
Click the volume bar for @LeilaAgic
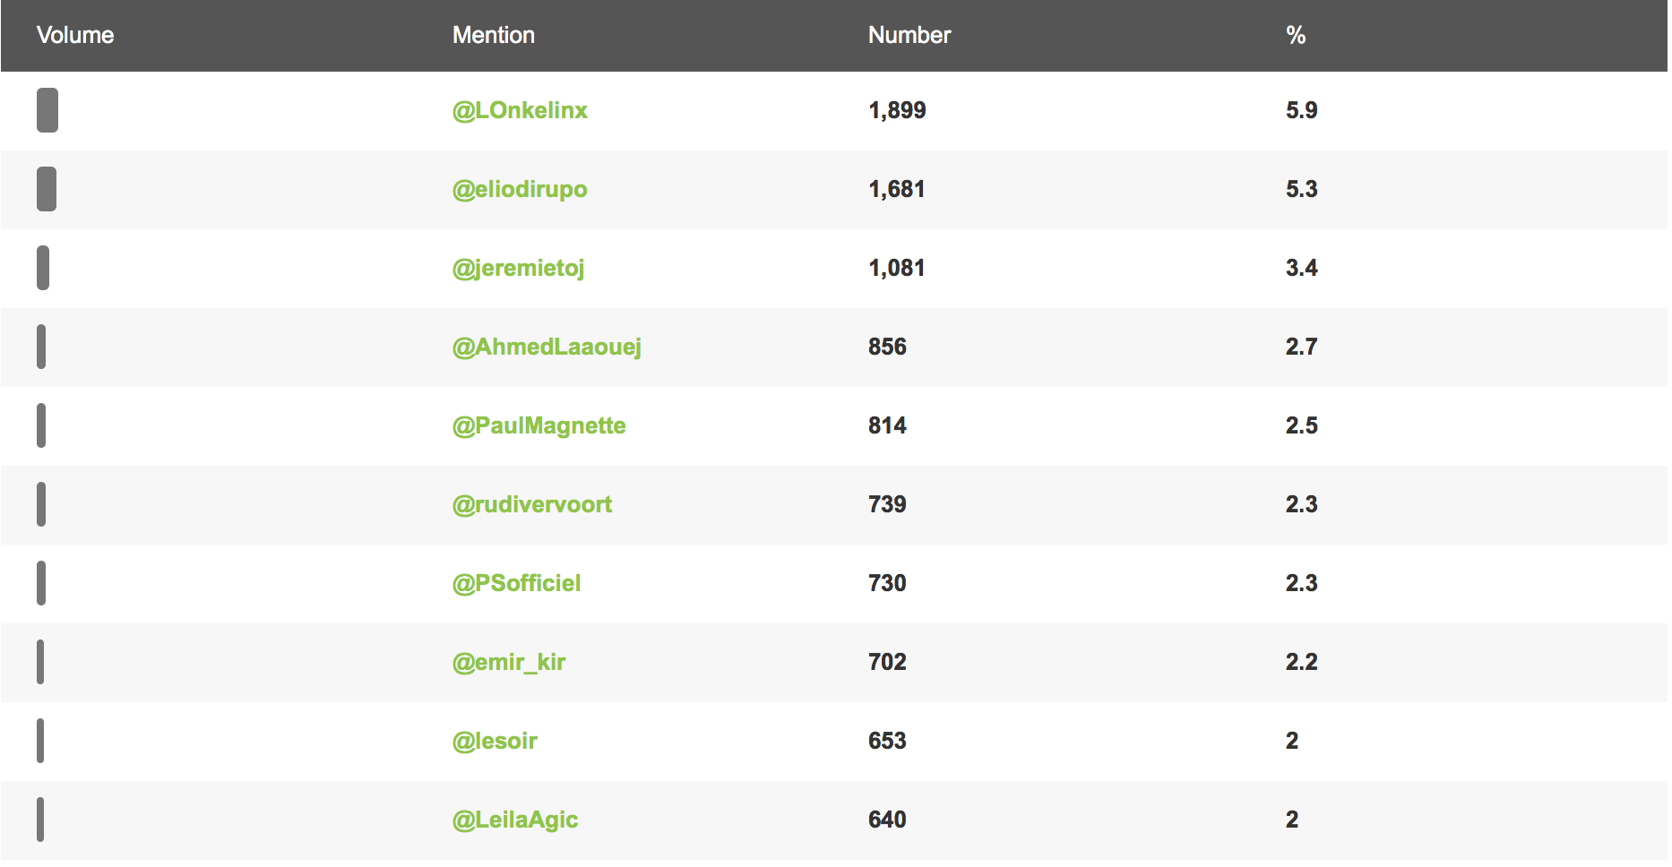(40, 820)
